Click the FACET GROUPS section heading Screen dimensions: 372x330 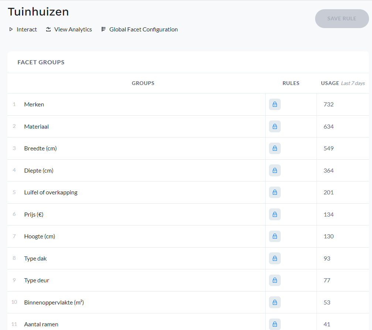[x=41, y=62]
